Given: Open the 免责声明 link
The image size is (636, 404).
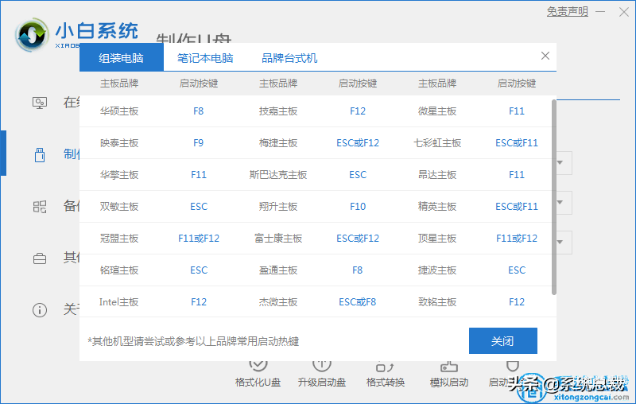Looking at the screenshot, I should click(x=567, y=11).
